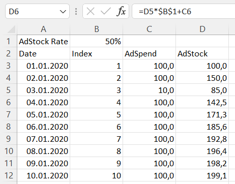Select row 1 header

pyautogui.click(x=9, y=41)
